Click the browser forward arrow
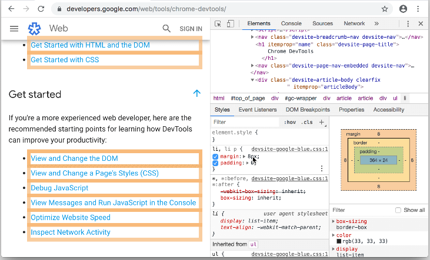Image resolution: width=430 pixels, height=260 pixels. point(26,9)
